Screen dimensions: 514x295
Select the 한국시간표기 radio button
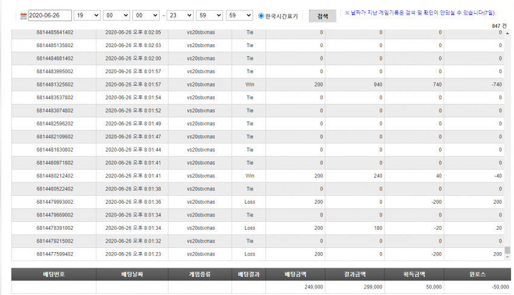[x=261, y=16]
